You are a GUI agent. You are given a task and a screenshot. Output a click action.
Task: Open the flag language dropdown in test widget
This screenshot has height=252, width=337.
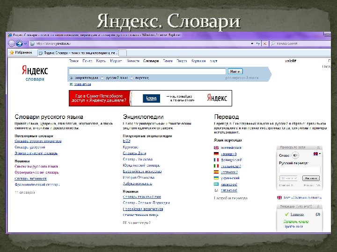click(317, 154)
